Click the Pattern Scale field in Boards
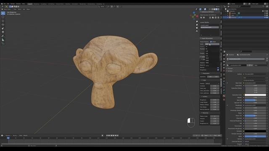 pyautogui.click(x=215, y=116)
